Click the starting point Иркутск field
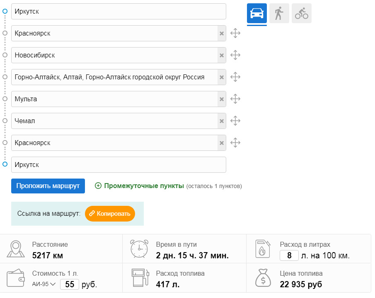 pyautogui.click(x=119, y=12)
